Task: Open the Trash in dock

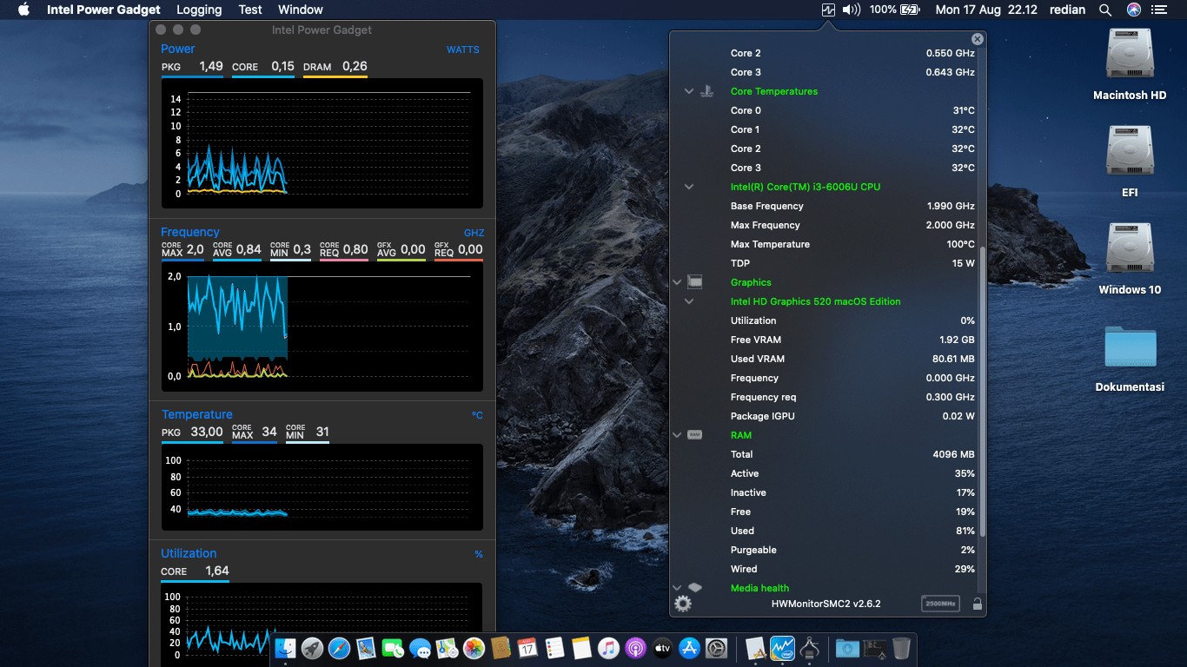Action: (901, 648)
